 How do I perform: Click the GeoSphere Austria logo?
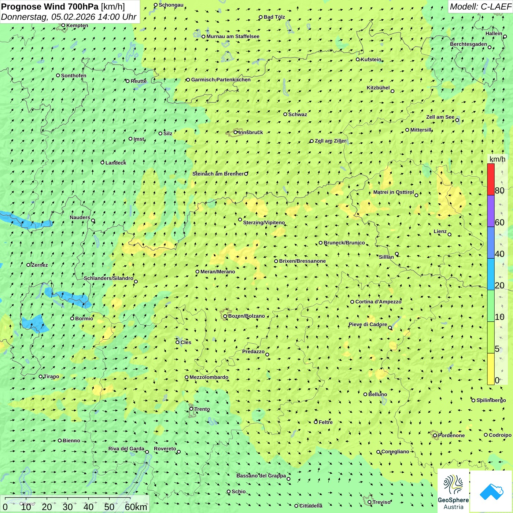pos(453,490)
